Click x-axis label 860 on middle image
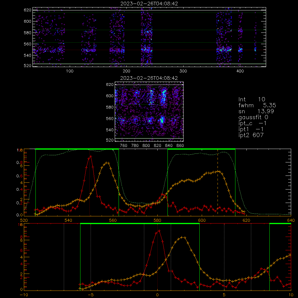Image resolution: width=298 pixels, height=298 pixels. coord(180,146)
